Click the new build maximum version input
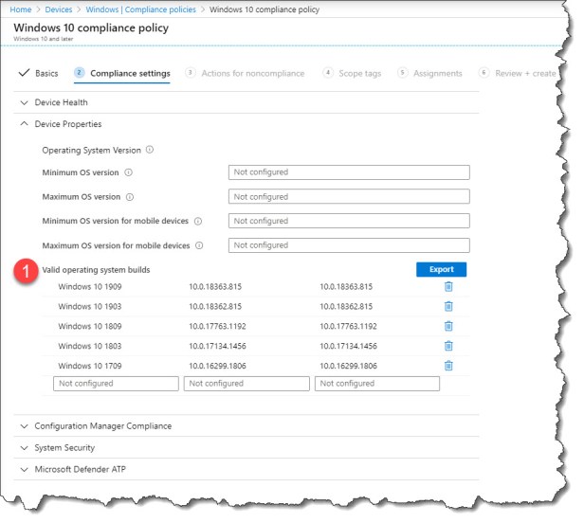The height and width of the screenshot is (523, 584). click(x=377, y=384)
